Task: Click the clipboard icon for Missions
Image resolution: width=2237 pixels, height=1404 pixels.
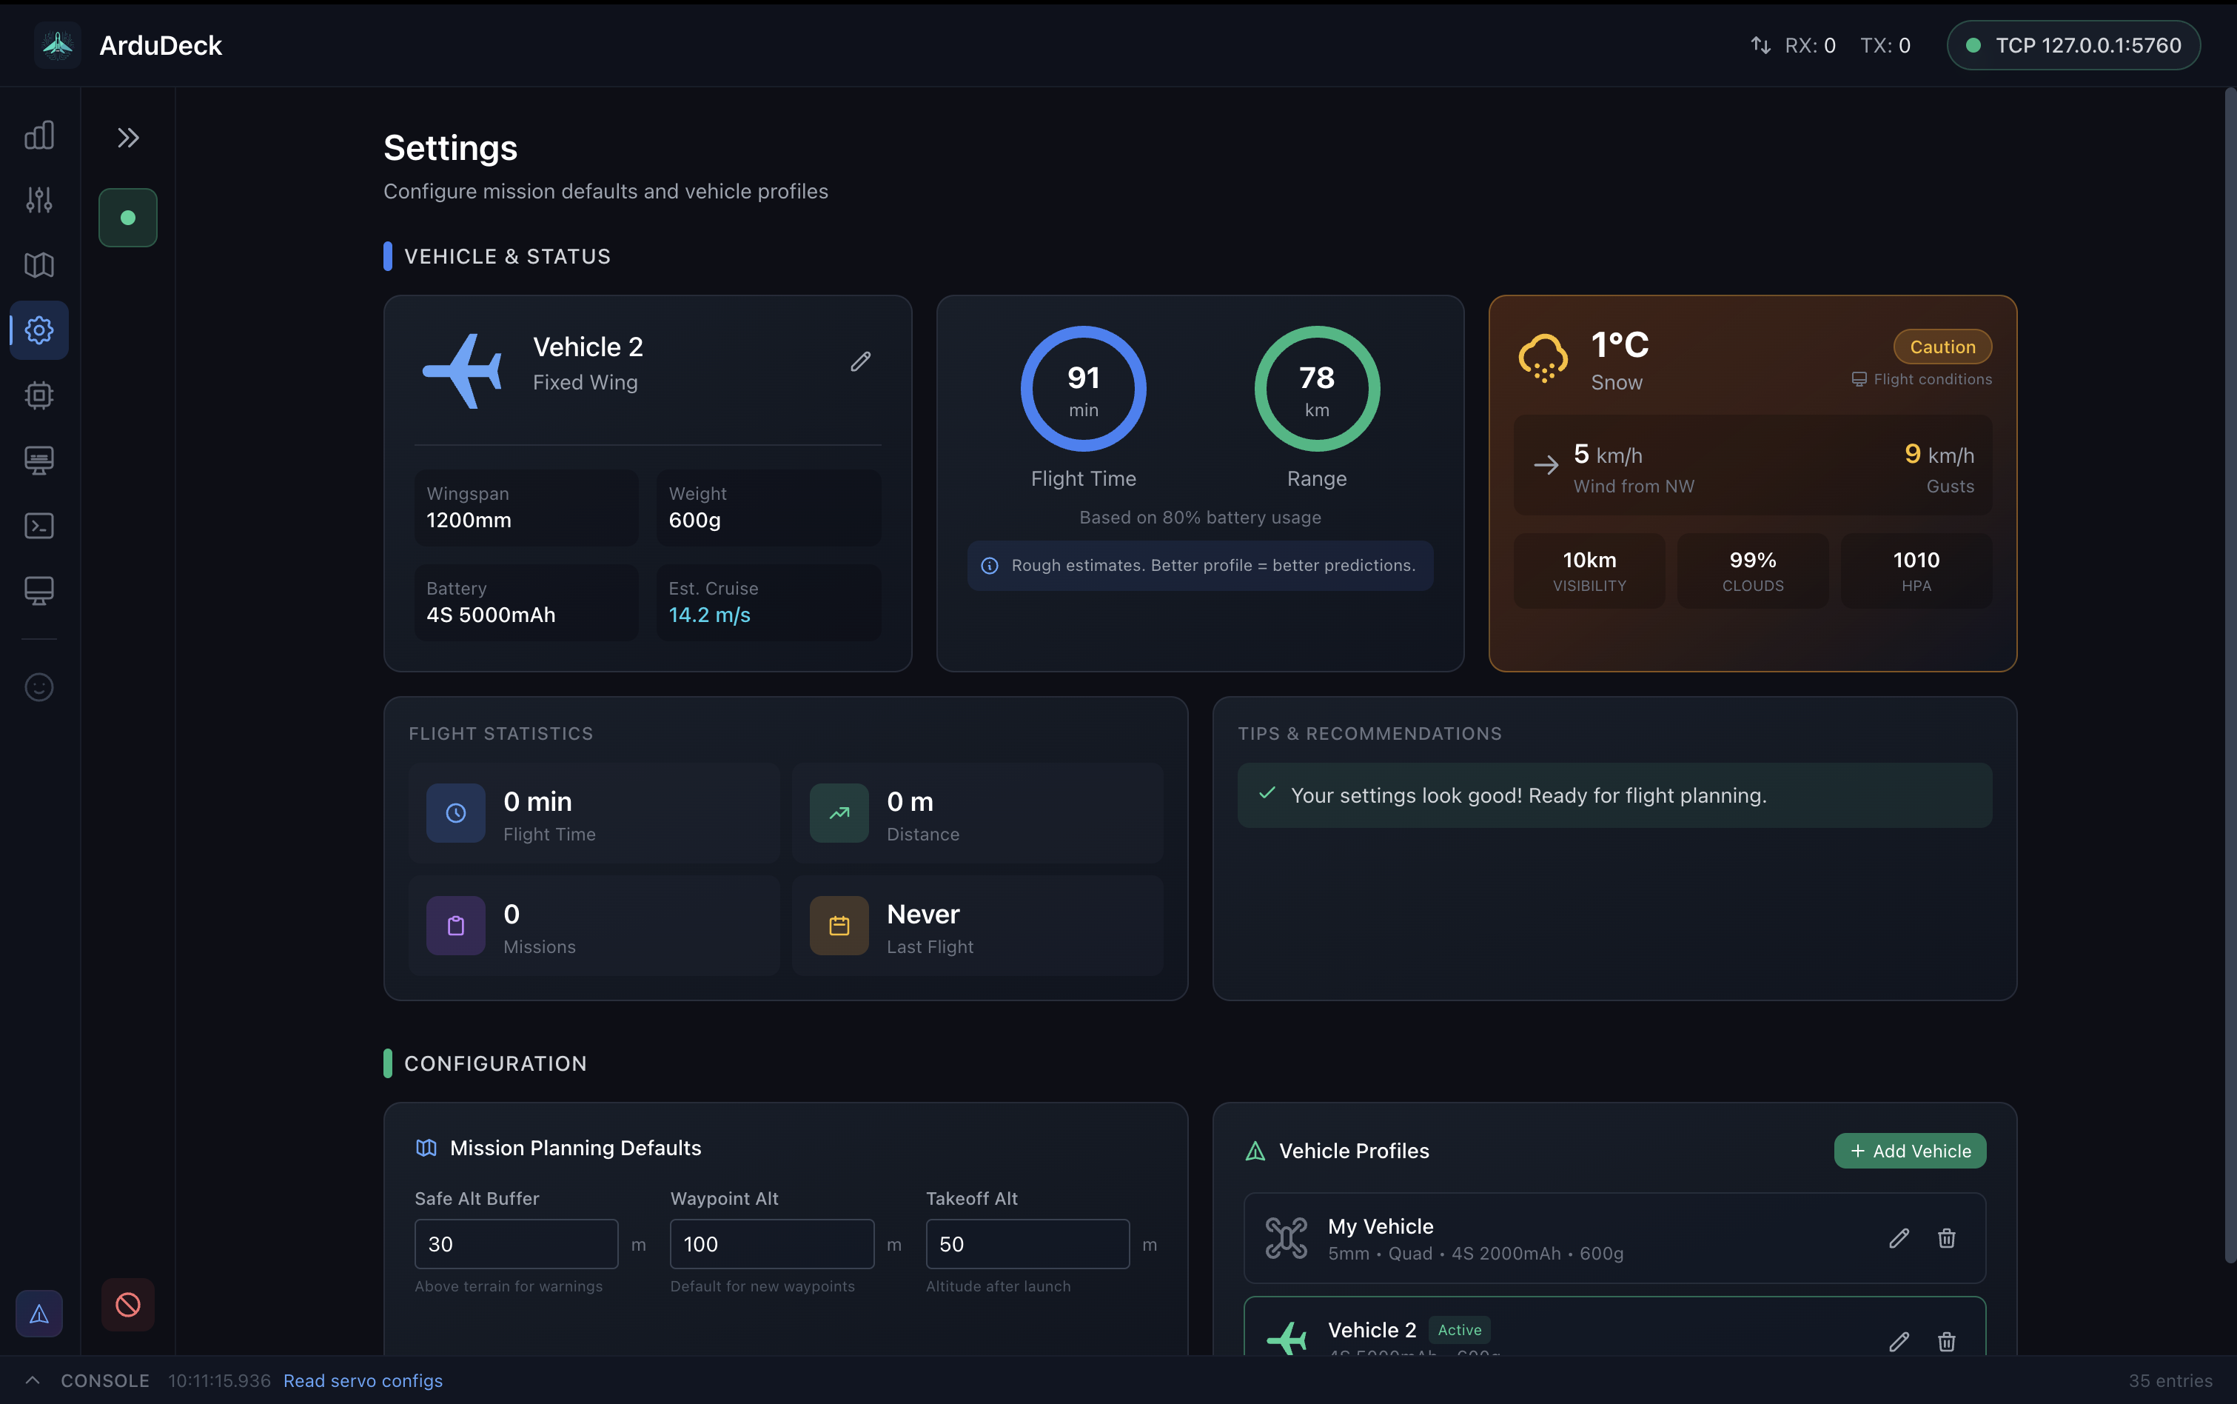Action: 456,926
